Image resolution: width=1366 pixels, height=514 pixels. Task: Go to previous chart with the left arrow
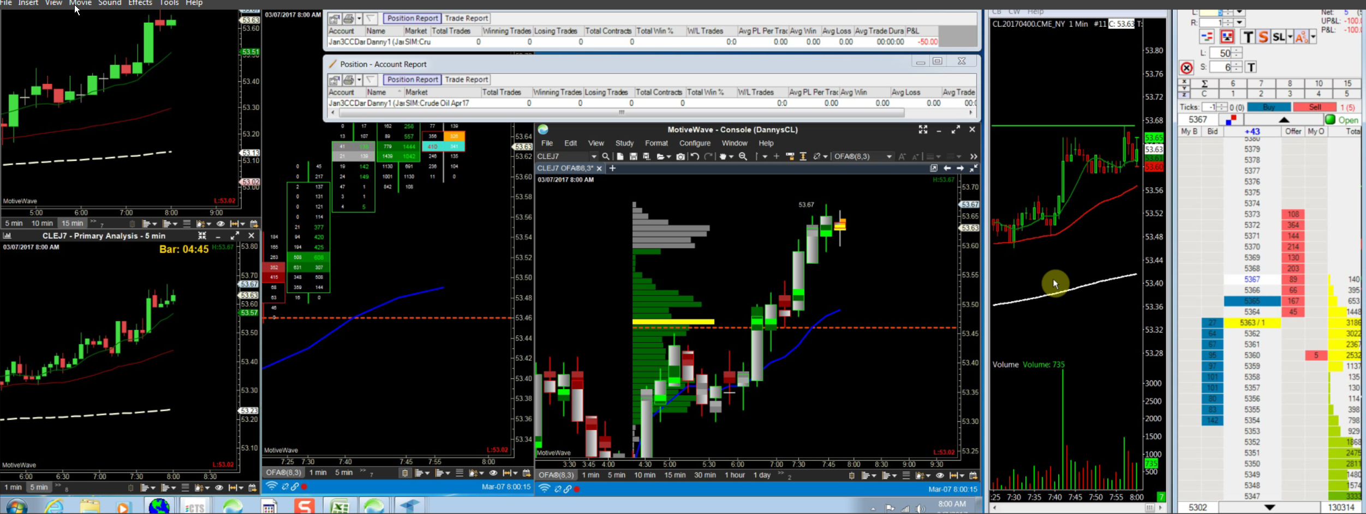point(947,168)
